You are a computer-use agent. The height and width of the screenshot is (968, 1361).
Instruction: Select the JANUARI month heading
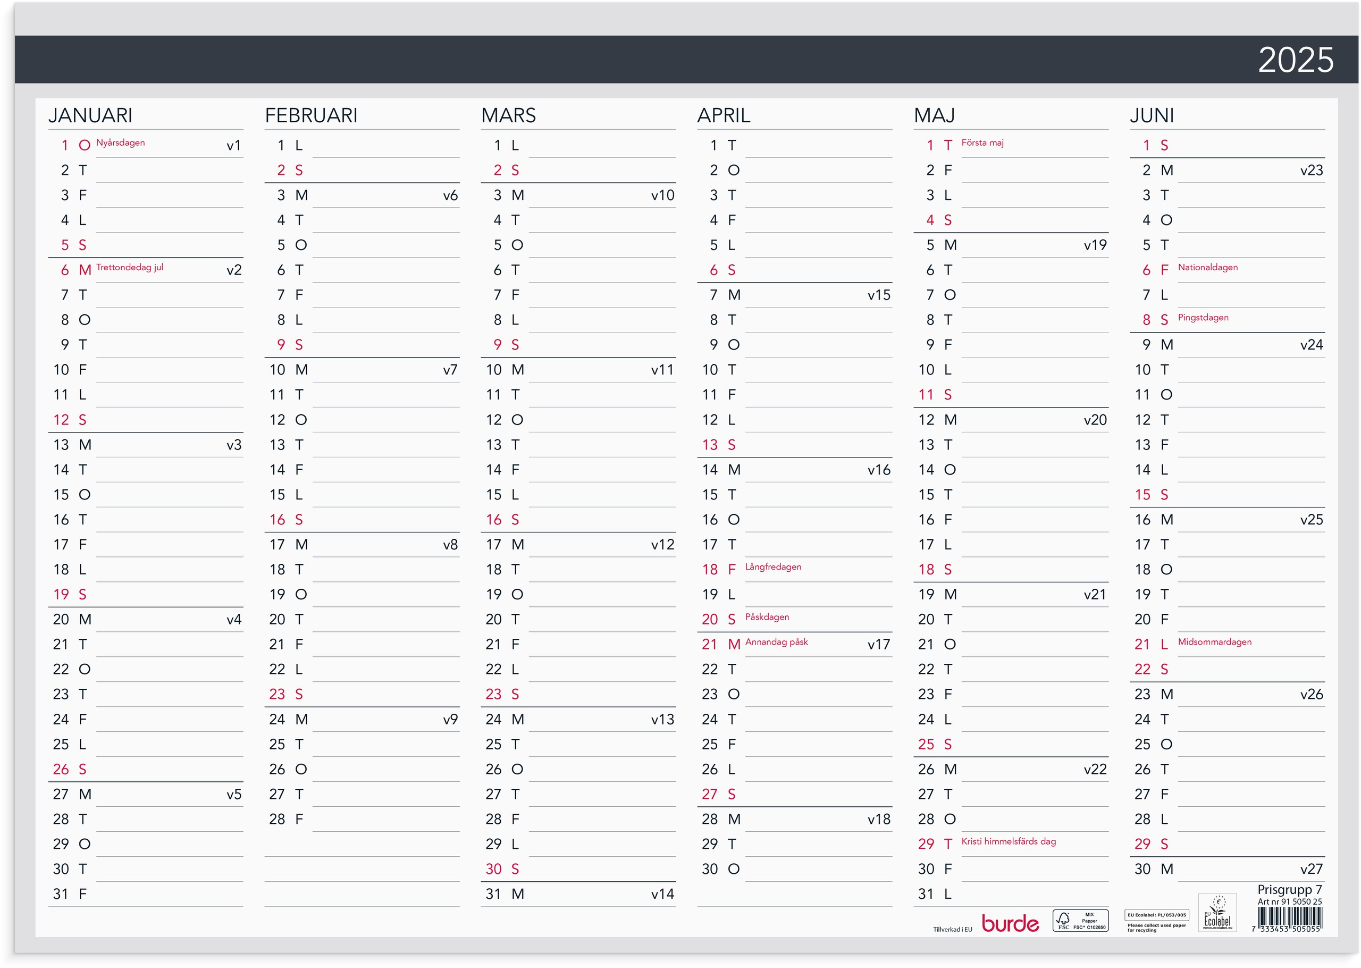point(90,115)
